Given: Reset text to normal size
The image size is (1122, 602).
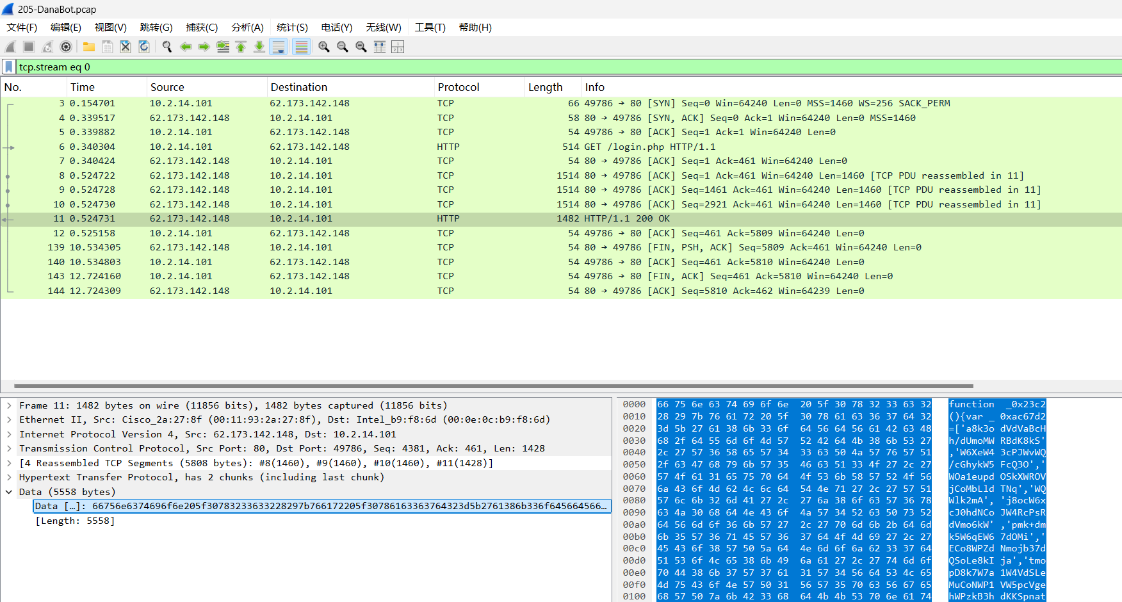Looking at the screenshot, I should (361, 47).
